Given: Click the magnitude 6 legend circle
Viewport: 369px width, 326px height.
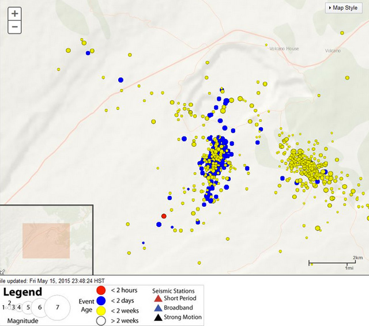Looking at the screenshot, I should 40,308.
